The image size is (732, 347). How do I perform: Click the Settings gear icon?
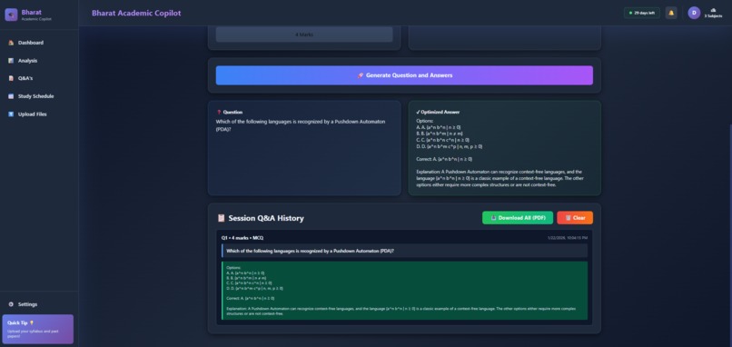coord(11,304)
